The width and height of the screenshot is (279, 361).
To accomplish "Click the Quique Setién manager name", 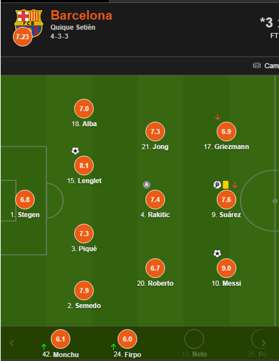I will [73, 27].
